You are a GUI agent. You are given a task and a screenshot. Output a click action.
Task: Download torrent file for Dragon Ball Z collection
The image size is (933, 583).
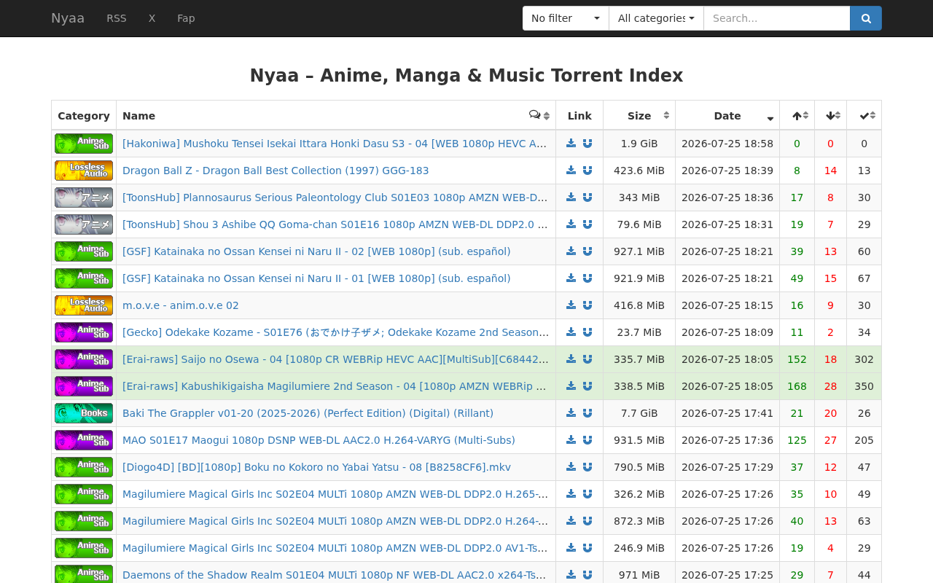[571, 171]
